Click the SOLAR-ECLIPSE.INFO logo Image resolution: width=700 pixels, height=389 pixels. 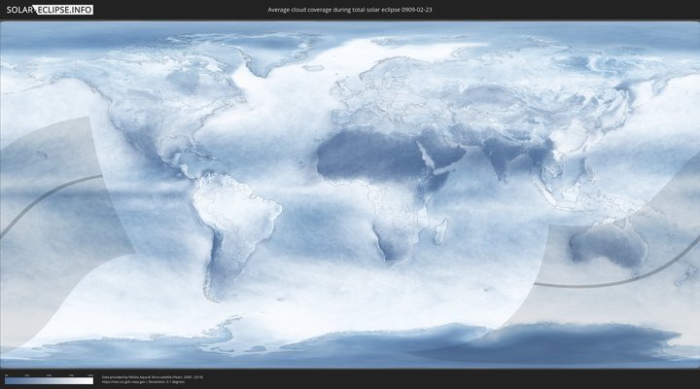point(50,10)
